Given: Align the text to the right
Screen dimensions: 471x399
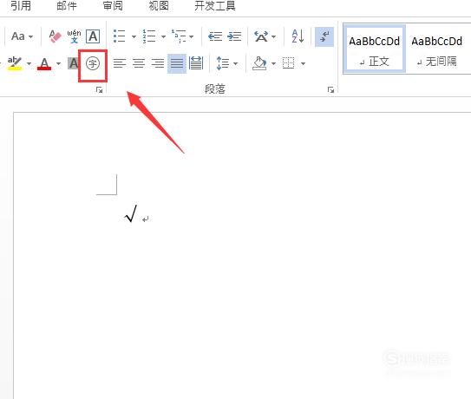Looking at the screenshot, I should click(158, 63).
